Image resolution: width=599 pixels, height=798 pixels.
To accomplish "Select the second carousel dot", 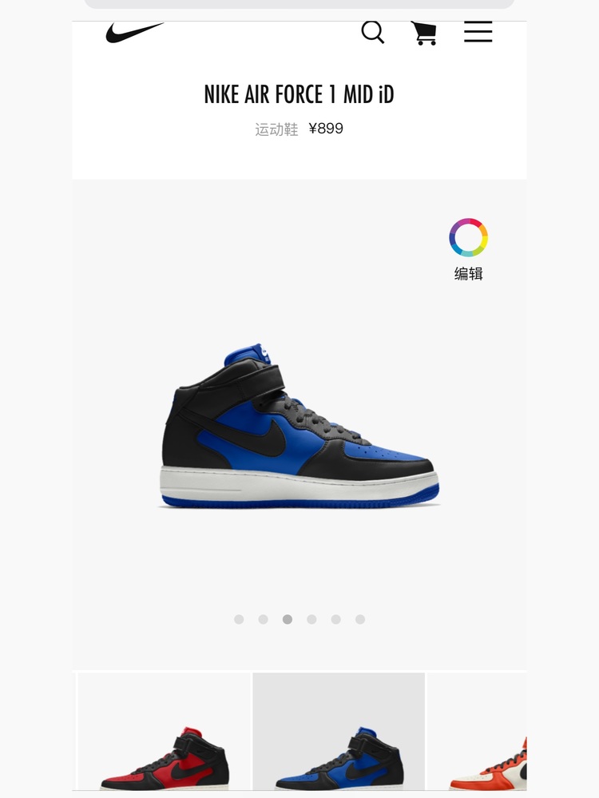I will click(263, 619).
